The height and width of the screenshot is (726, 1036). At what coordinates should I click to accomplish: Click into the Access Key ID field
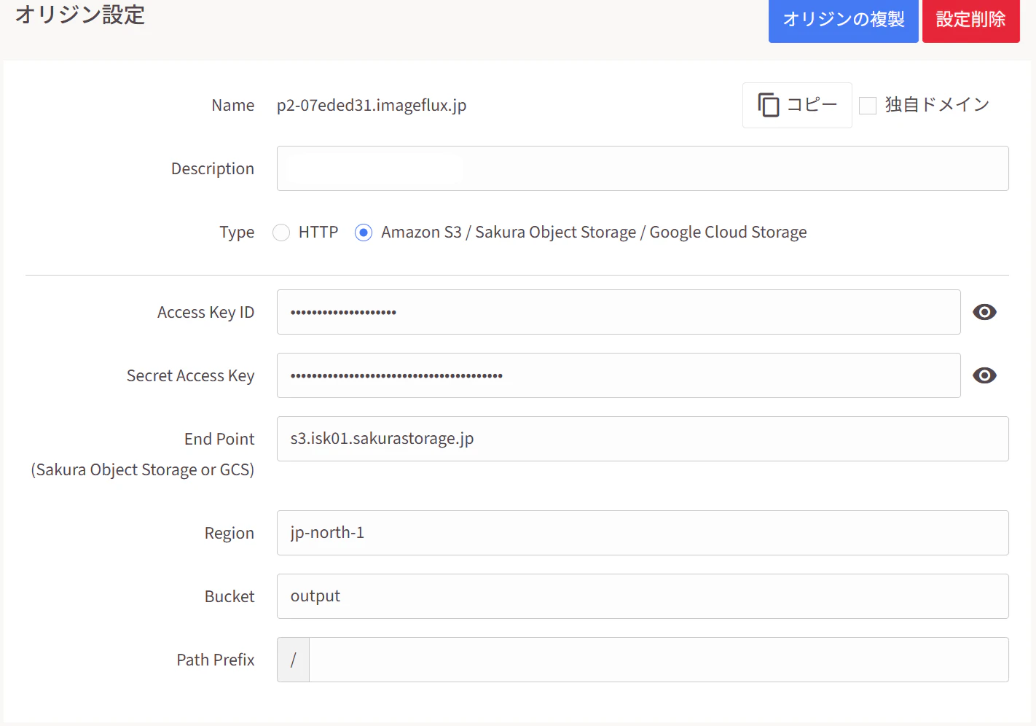[x=619, y=312]
